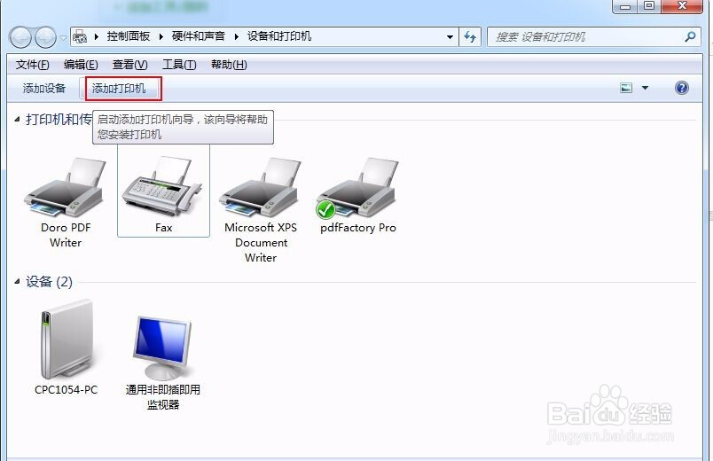Select the pdfFactory Pro default printer icon
The image size is (713, 461).
pyautogui.click(x=357, y=187)
